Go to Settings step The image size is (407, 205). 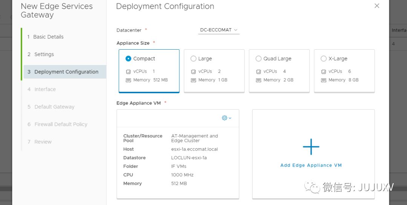pyautogui.click(x=44, y=54)
